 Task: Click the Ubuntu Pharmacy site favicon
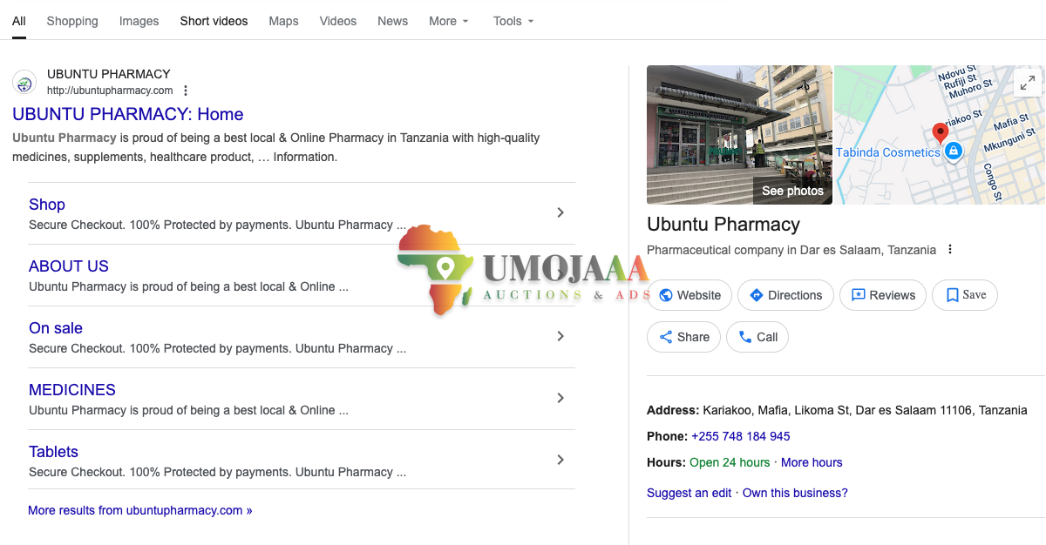pos(24,83)
